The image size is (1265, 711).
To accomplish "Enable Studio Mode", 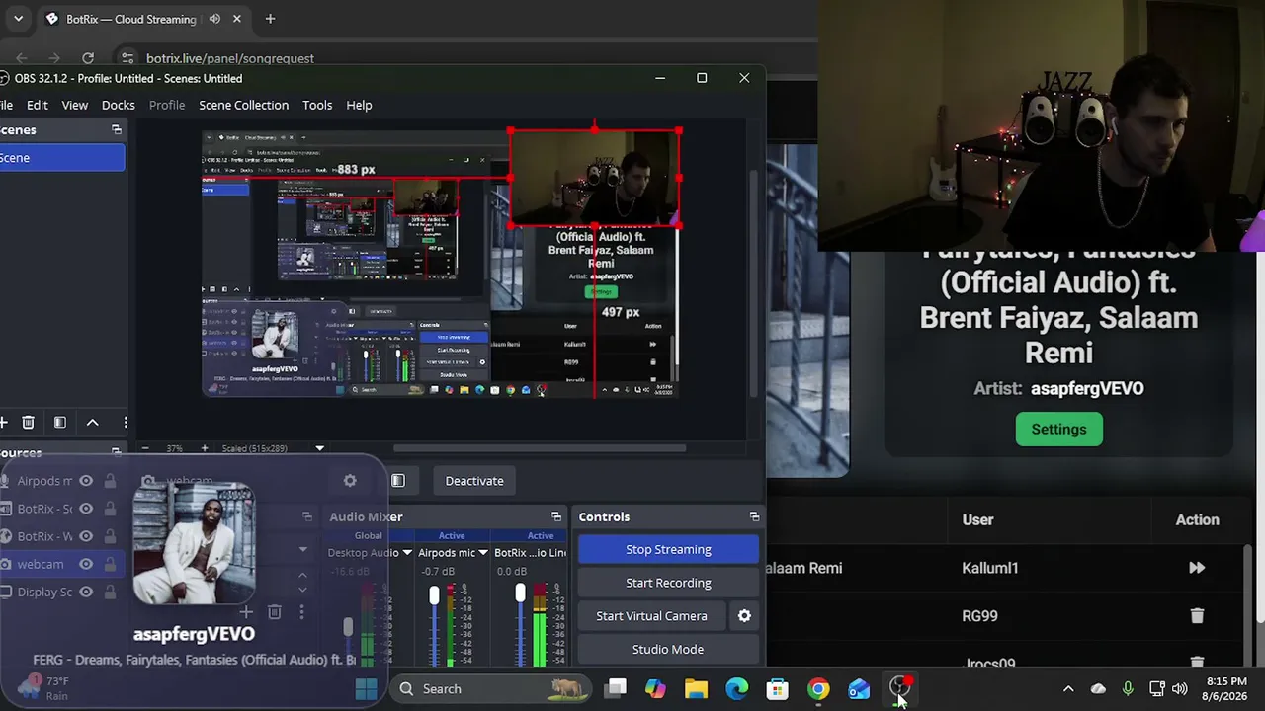I will click(x=668, y=649).
